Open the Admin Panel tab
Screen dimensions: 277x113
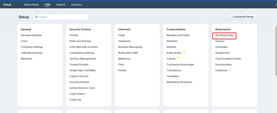tap(31, 5)
